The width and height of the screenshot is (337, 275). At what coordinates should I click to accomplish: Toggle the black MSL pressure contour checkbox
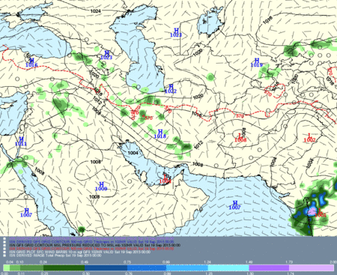tap(4, 245)
